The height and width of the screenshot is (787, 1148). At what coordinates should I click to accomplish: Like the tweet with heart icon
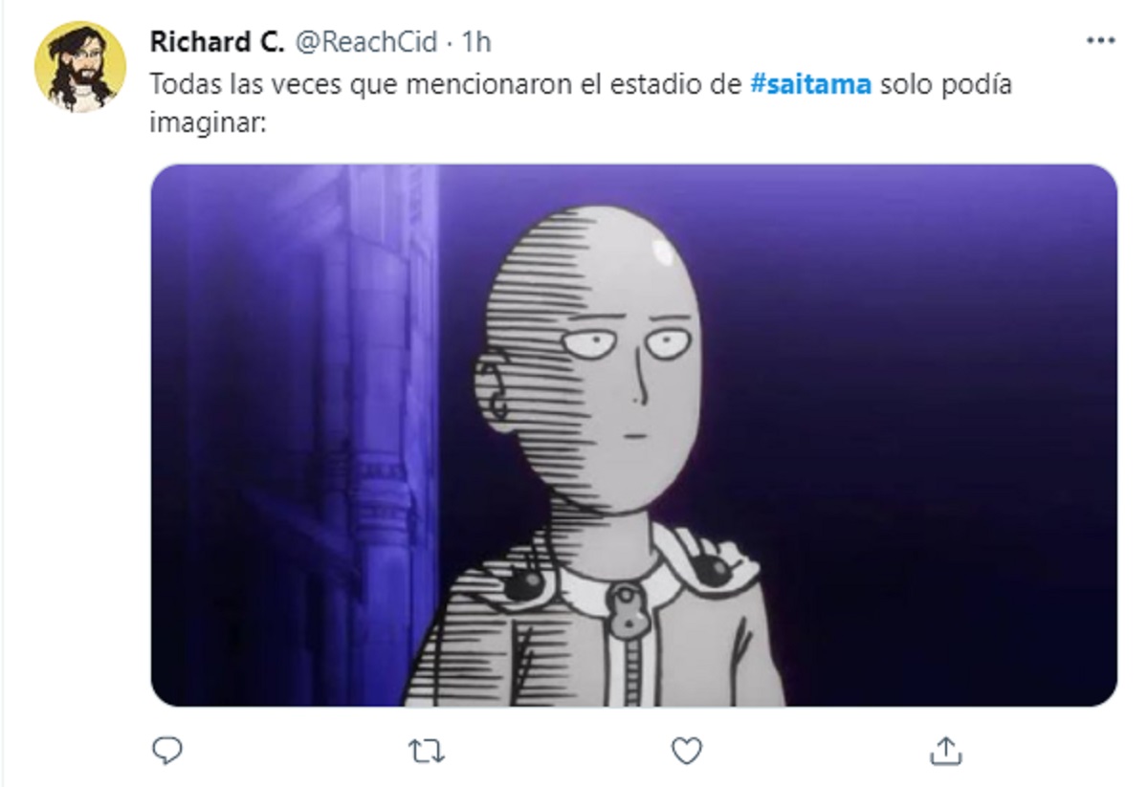(x=686, y=751)
